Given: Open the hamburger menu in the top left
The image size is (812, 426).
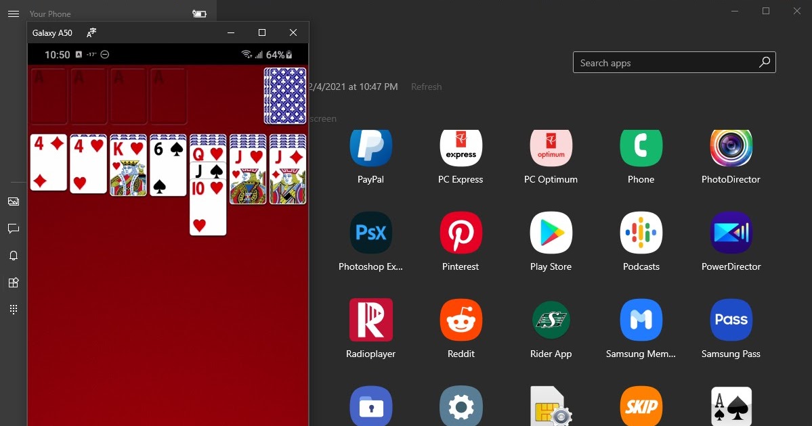Looking at the screenshot, I should pyautogui.click(x=14, y=12).
